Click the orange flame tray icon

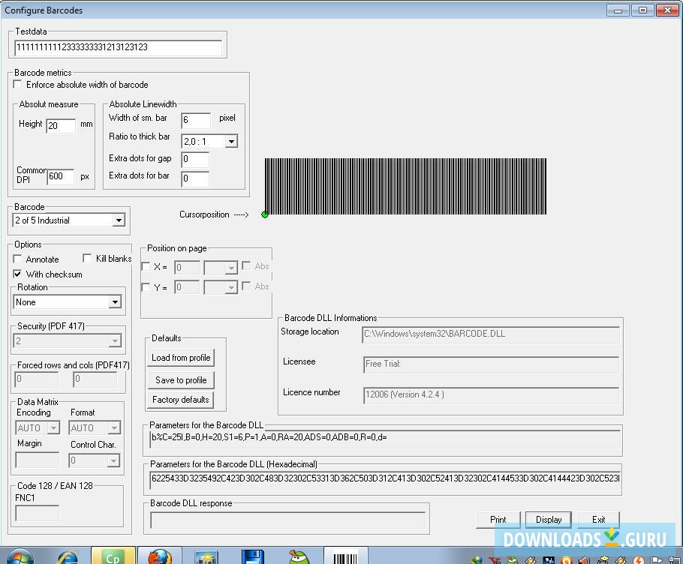(638, 559)
